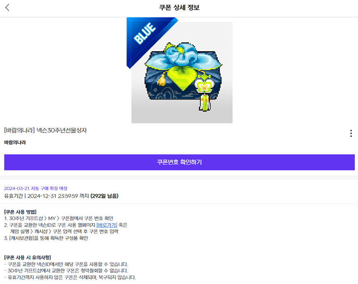This screenshot has width=358, height=284.
Task: Click the 2024-03-21 자동 구매 확정 예정 notice
Action: coord(36,189)
